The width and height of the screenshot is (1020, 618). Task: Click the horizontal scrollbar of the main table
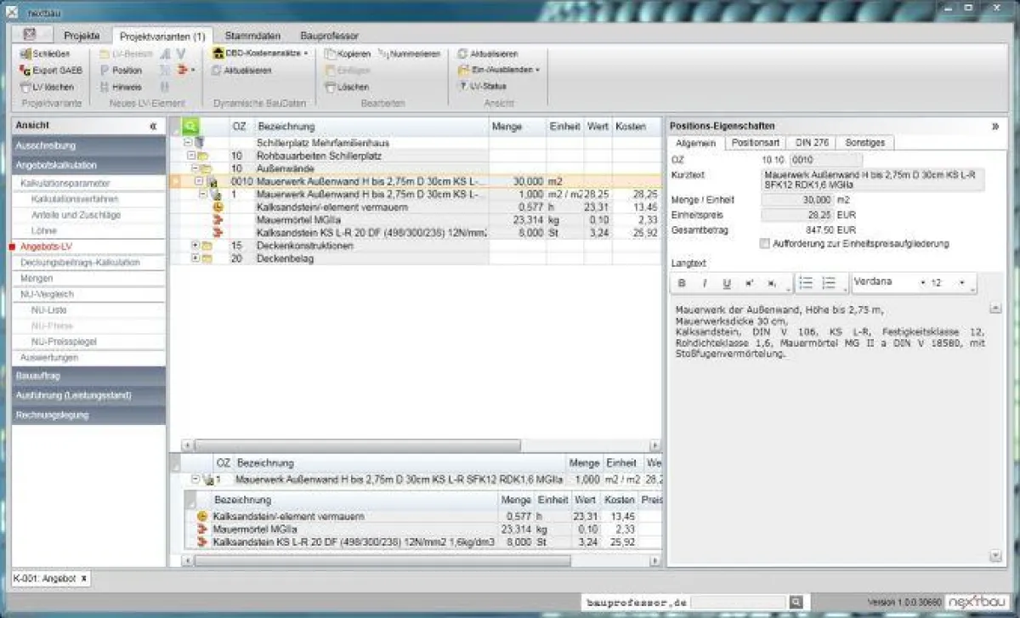click(x=357, y=445)
